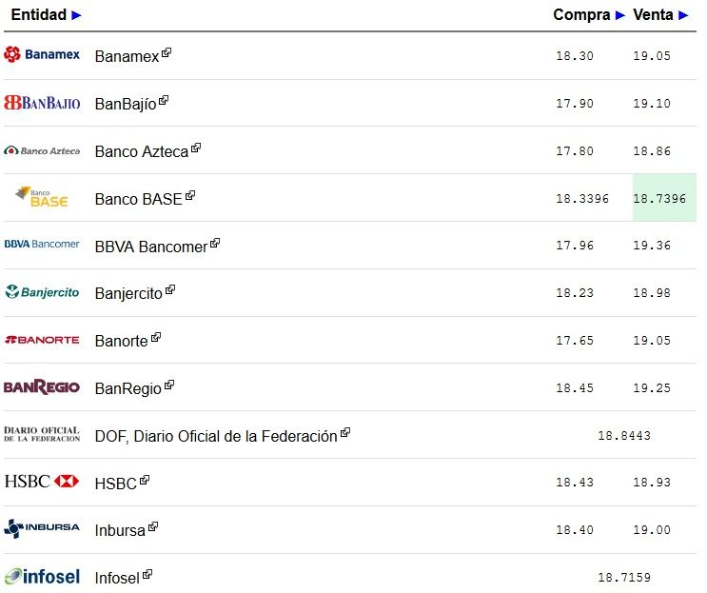
Task: Open the BBVA Bancomer link
Action: pyautogui.click(x=151, y=247)
